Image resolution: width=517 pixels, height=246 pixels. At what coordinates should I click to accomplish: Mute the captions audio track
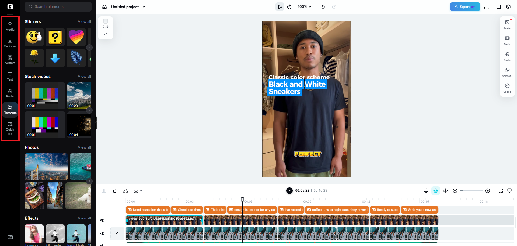click(102, 233)
